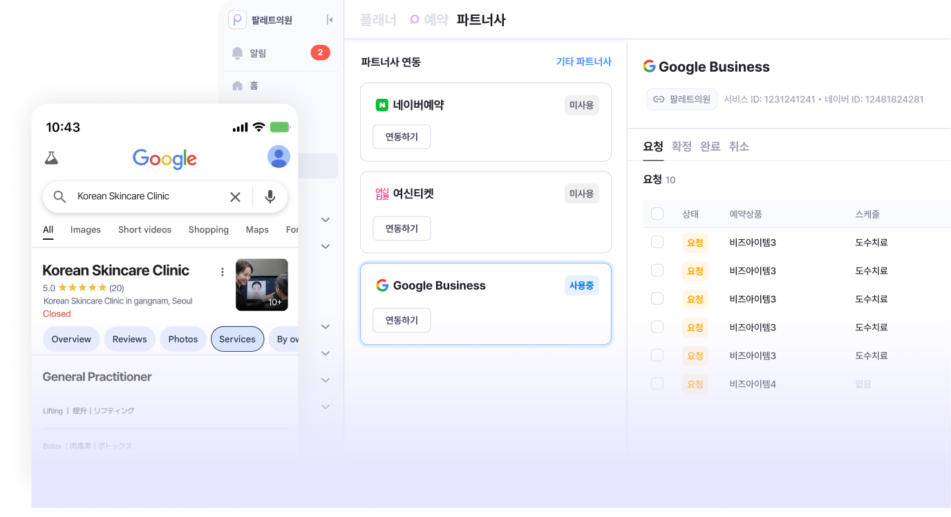Screen dimensions: 951x517
Task: Click the 사용중 badge on Google Business card
Action: [581, 285]
